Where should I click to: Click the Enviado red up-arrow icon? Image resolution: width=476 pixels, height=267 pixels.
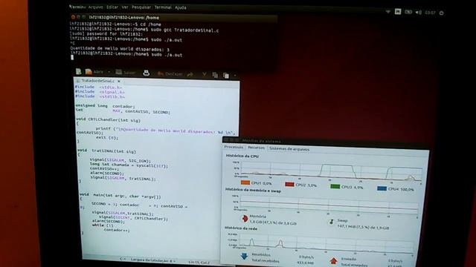click(333, 260)
